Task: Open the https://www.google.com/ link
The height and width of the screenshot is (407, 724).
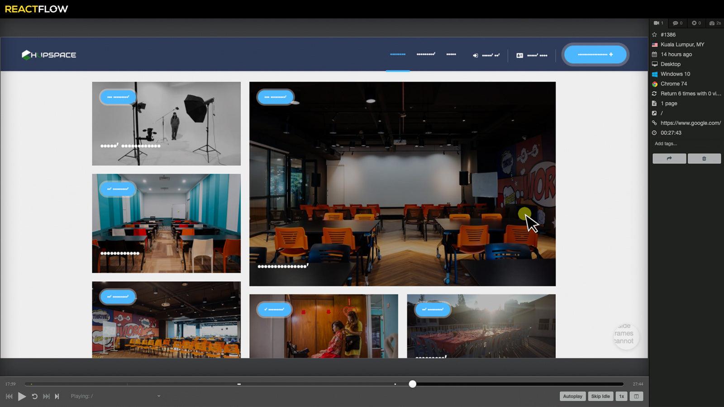Action: tap(690, 123)
